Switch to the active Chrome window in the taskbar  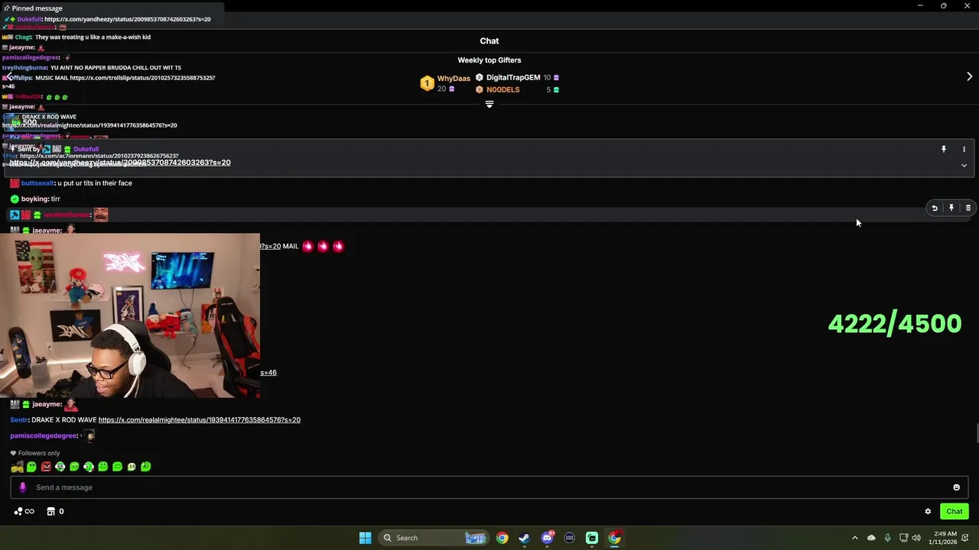pos(614,538)
